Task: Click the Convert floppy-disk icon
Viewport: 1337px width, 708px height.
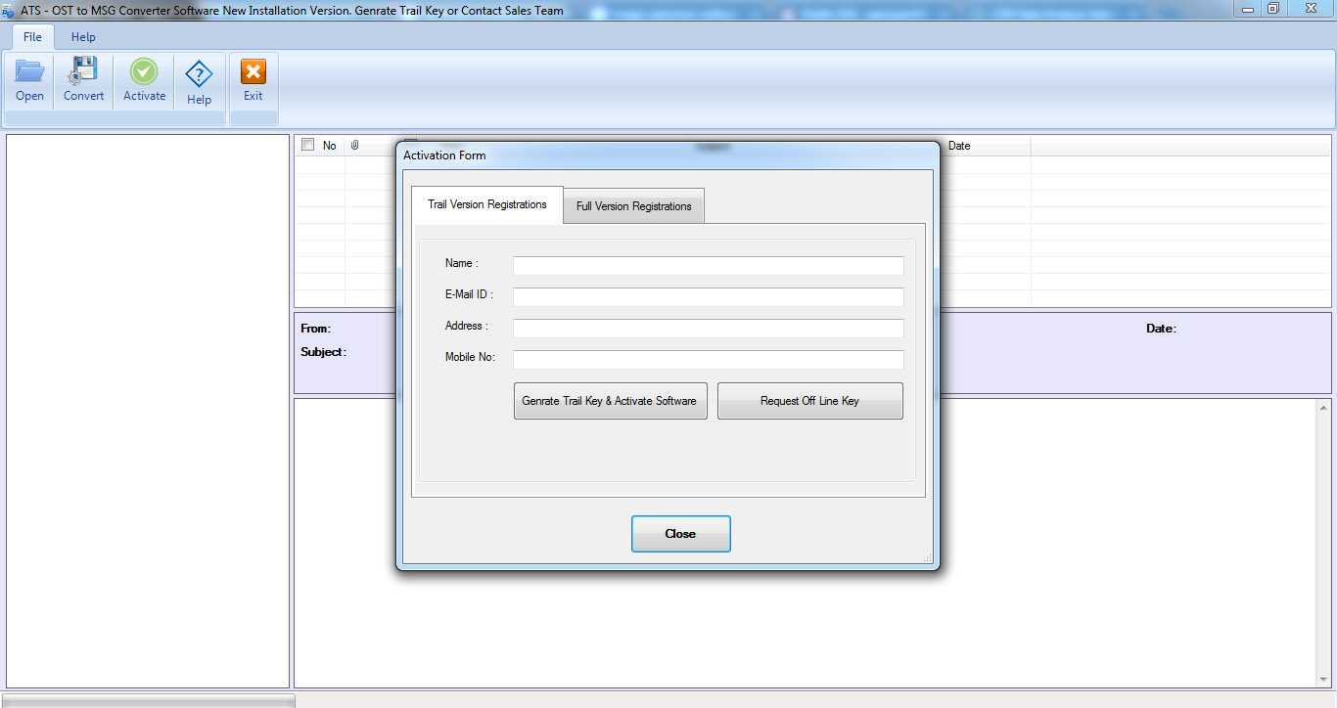Action: pos(83,71)
